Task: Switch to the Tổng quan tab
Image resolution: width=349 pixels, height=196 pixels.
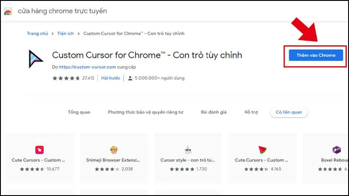Action: point(79,112)
